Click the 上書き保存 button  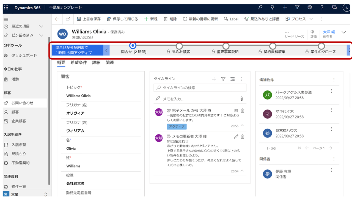tap(89, 19)
